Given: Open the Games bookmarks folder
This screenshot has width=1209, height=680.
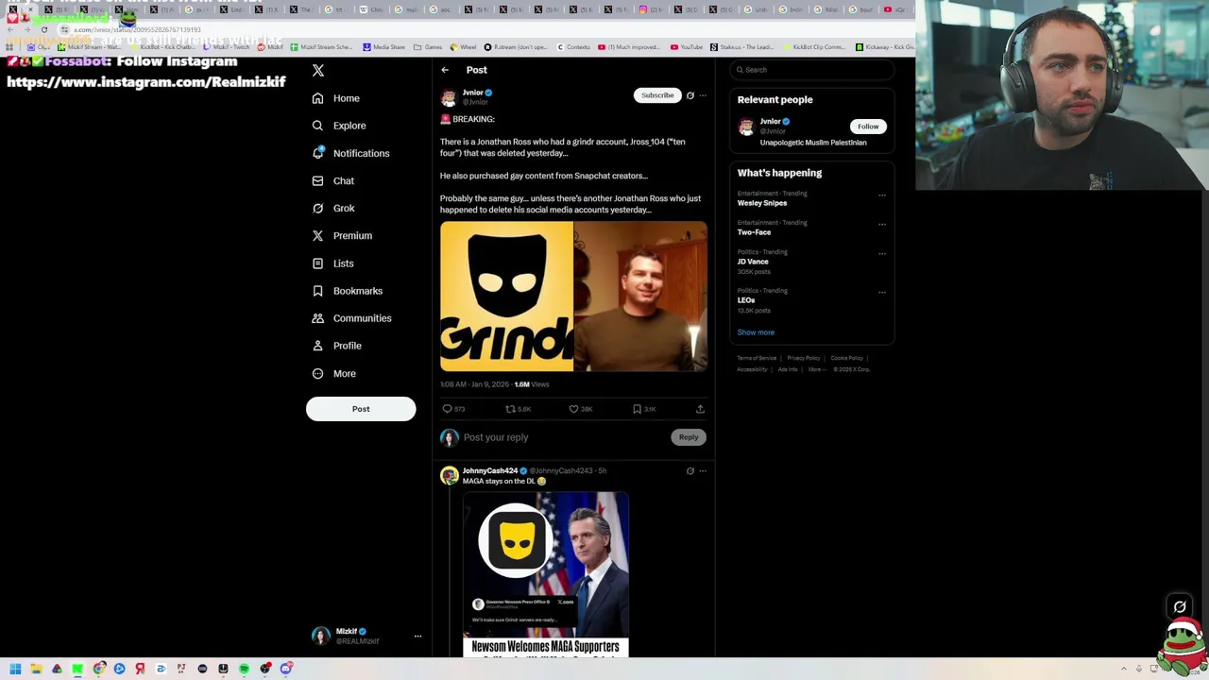Looking at the screenshot, I should 428,47.
